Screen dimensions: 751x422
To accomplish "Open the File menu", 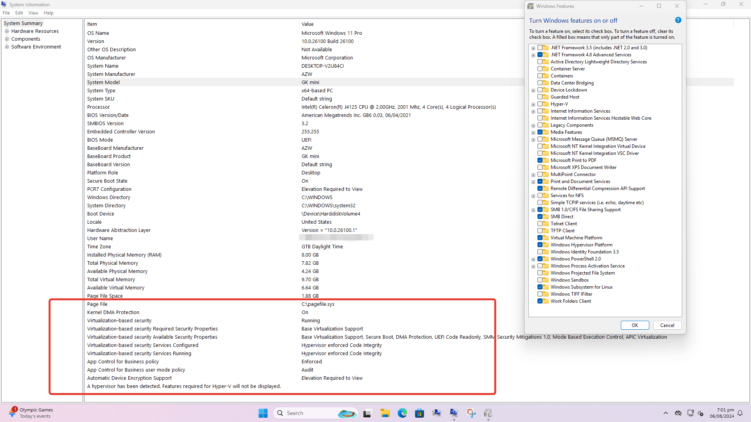I will coord(6,13).
